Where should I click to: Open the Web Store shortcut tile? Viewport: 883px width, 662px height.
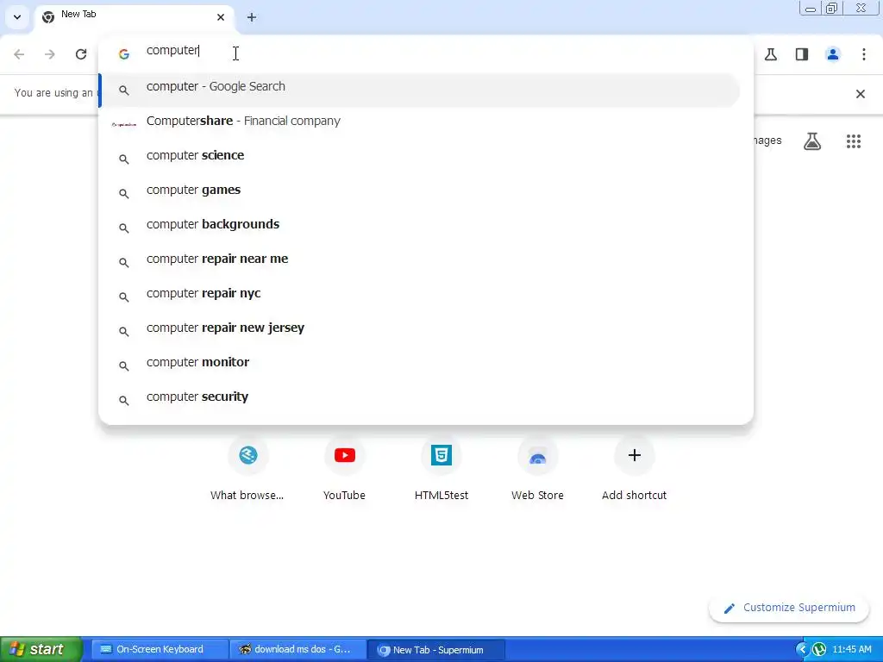pos(537,468)
